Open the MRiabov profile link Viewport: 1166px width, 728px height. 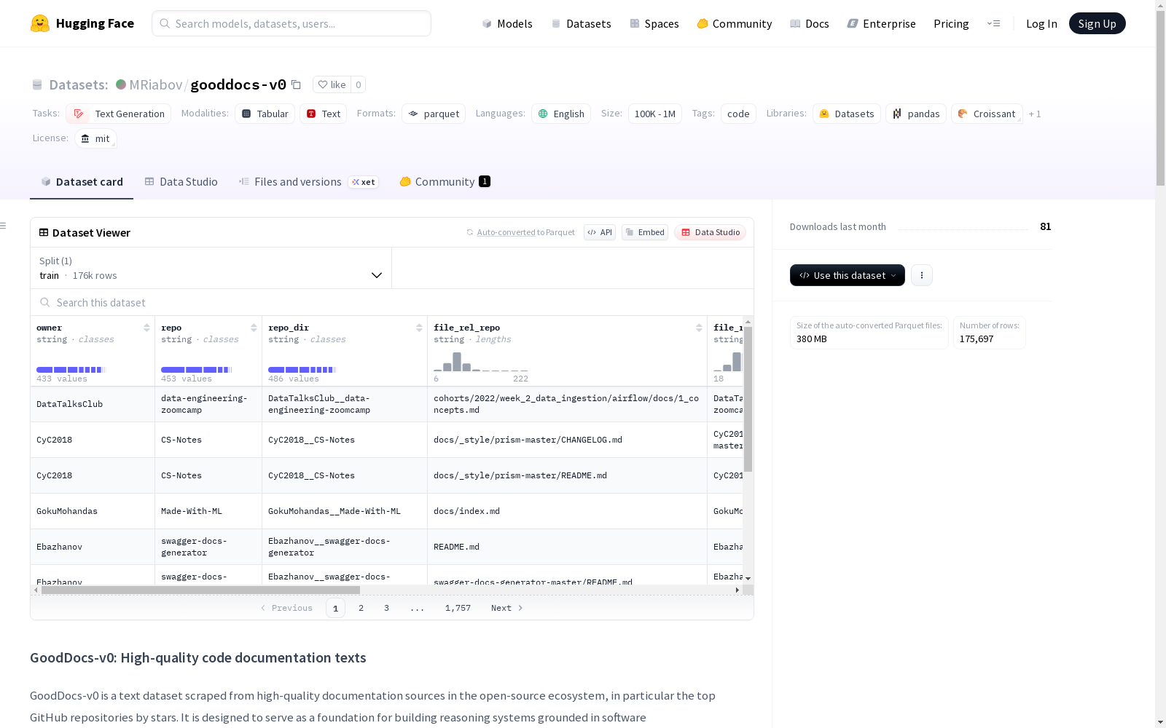pyautogui.click(x=156, y=84)
